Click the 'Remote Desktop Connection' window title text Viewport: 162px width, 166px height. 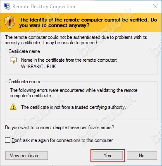click(44, 7)
